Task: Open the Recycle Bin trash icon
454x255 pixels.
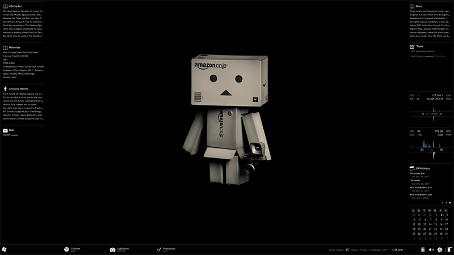Action: (423, 250)
